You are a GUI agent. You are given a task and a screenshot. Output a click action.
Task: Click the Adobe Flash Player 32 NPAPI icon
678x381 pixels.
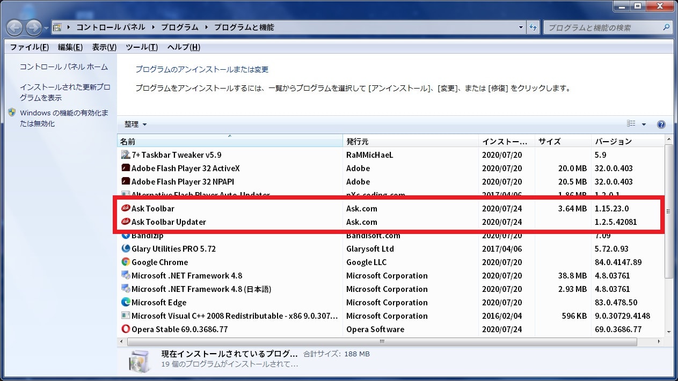click(126, 181)
